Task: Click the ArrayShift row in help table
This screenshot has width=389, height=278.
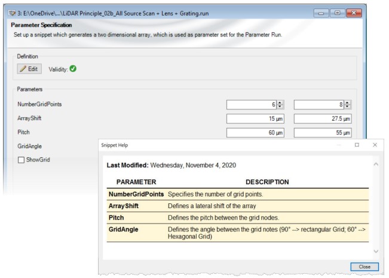Action: 238,206
